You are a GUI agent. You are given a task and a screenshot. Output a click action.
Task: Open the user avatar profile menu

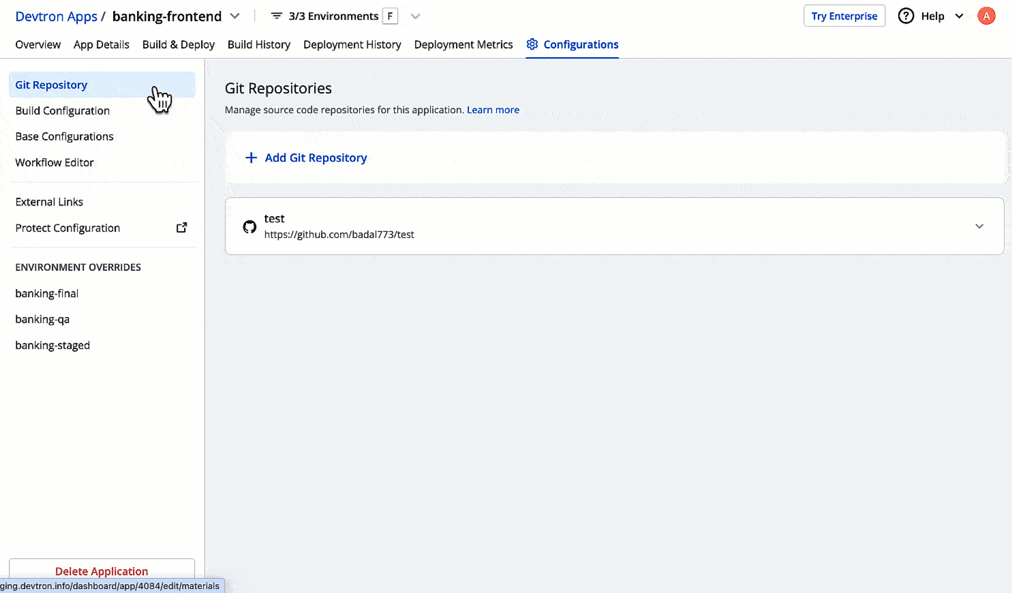click(985, 16)
